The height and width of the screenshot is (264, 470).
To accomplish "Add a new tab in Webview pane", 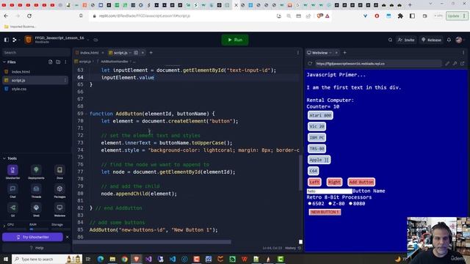I will (344, 53).
